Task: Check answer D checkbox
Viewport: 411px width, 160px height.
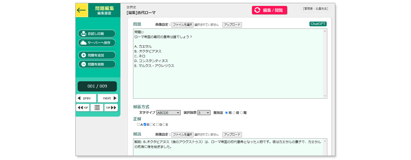Action: [157, 124]
